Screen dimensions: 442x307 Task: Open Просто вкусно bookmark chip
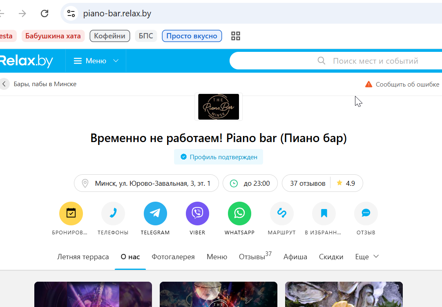click(192, 36)
